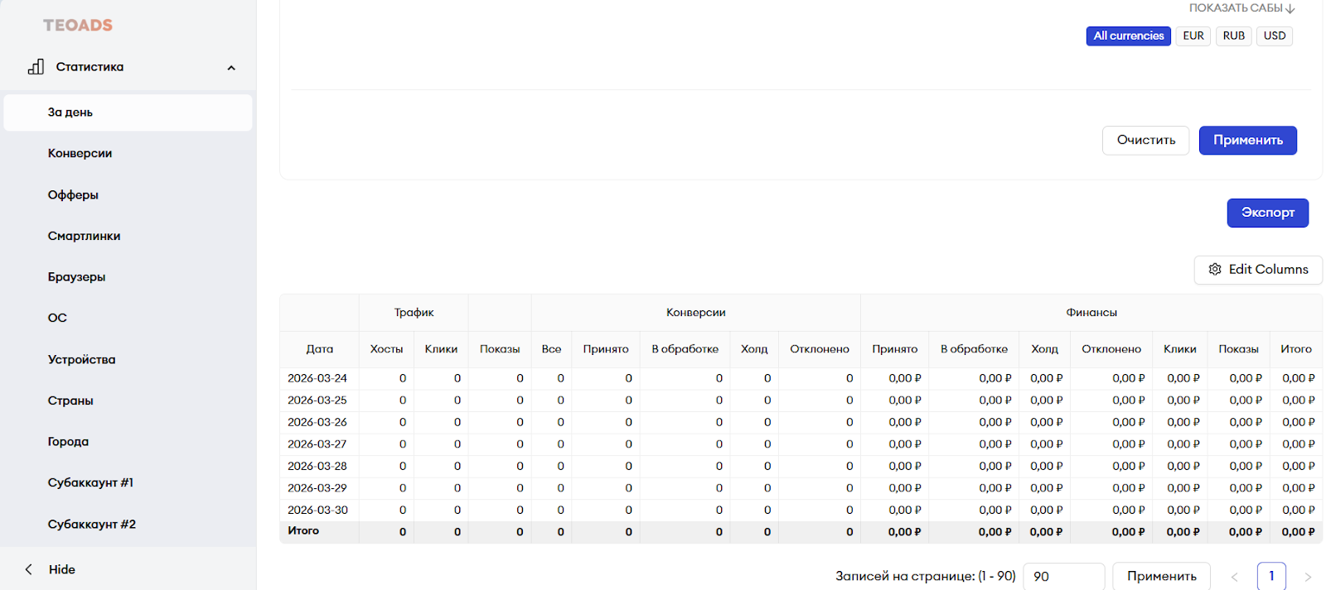1326x590 pixels.
Task: Click the Статистика bar chart icon
Action: pos(36,67)
